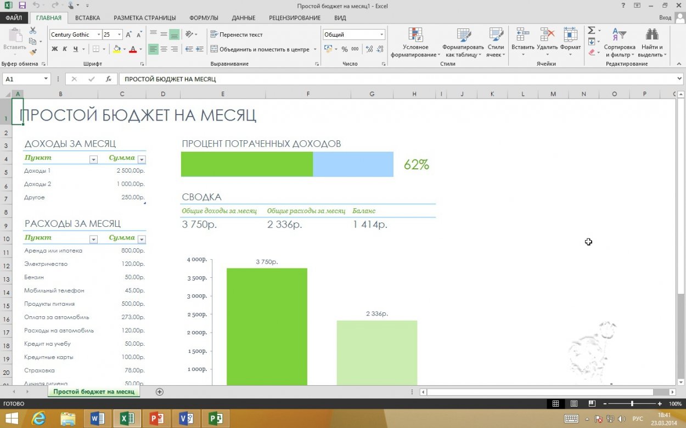
Task: Open the Пункт filter dropdown in income table
Action: coord(93,159)
